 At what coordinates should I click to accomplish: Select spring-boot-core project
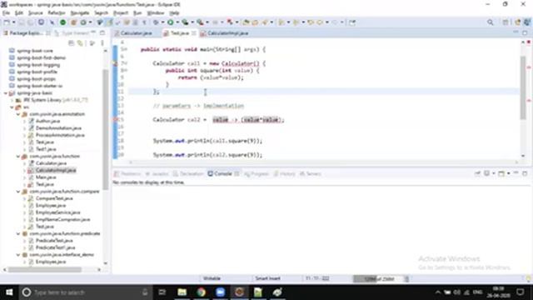pos(35,51)
